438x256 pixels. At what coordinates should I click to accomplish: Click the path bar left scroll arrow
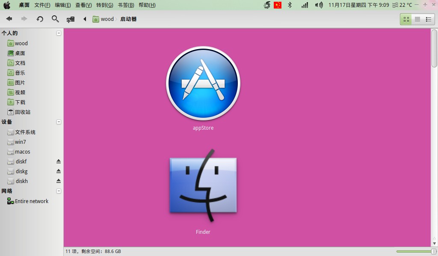85,19
